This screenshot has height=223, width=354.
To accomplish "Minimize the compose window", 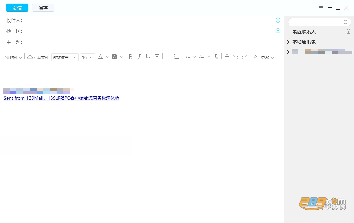I will click(330, 8).
